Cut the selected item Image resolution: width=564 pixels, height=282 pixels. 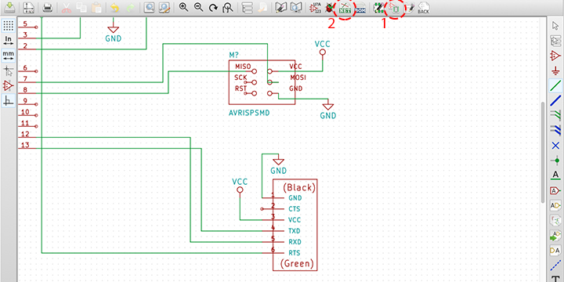click(x=67, y=7)
